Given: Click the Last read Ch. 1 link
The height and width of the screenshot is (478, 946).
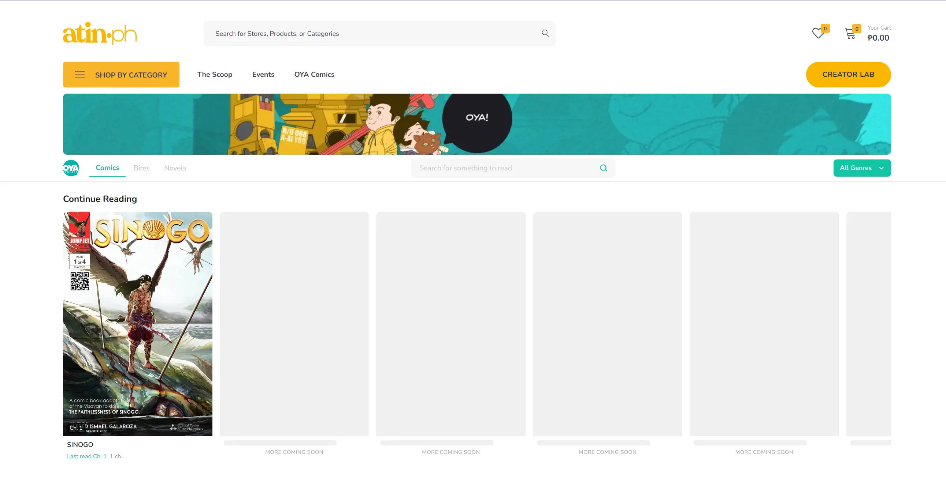Looking at the screenshot, I should [x=87, y=456].
